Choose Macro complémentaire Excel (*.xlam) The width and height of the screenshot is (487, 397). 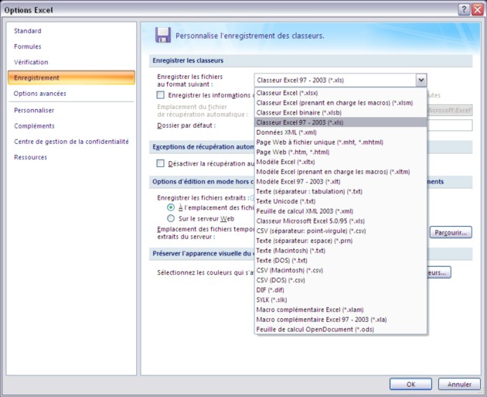click(340, 310)
